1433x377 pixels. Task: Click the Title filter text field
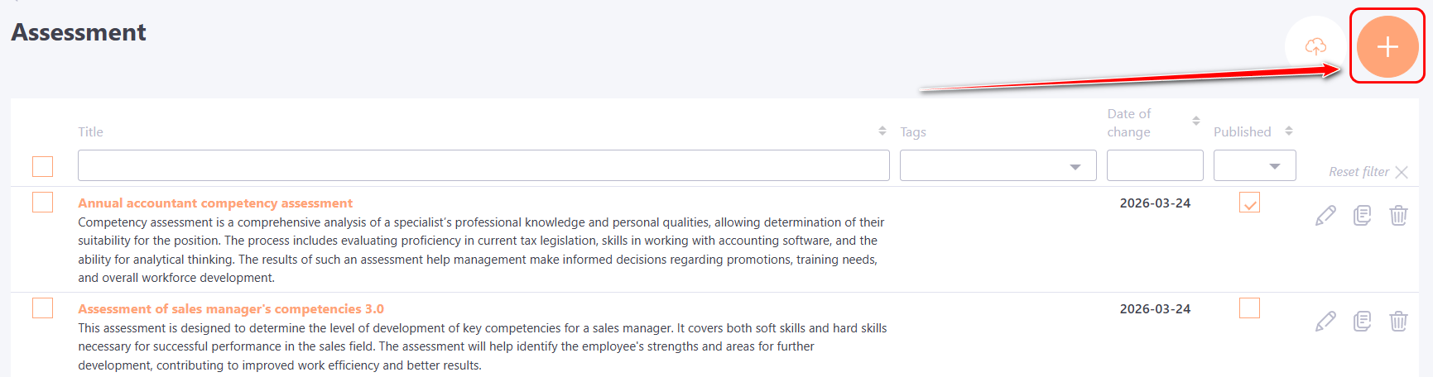(483, 166)
